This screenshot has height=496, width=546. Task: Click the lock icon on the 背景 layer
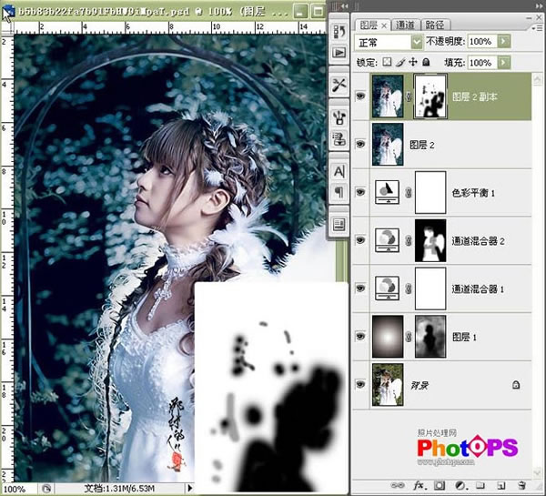(516, 385)
